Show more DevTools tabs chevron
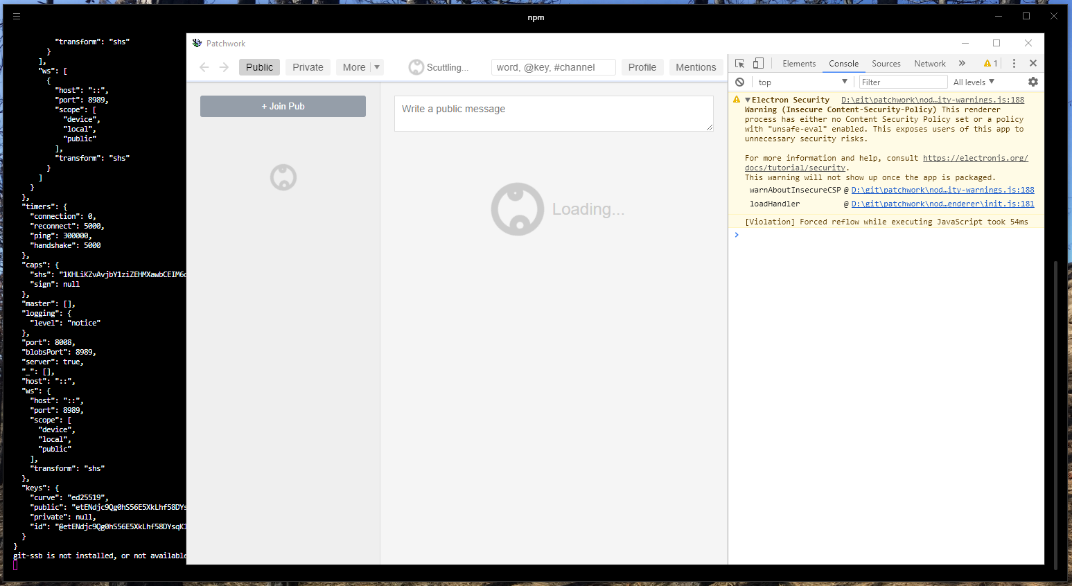This screenshot has width=1072, height=586. 962,63
